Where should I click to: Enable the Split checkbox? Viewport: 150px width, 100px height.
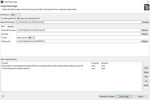click(2, 37)
